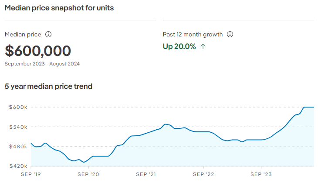318x183 pixels.
Task: Open info icon next to Past 12 month growth
Action: click(230, 34)
